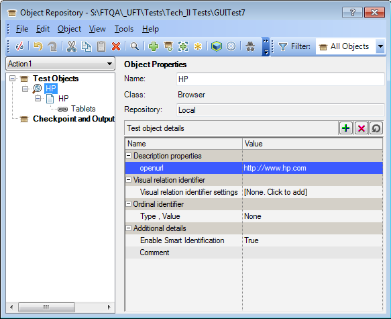Collapse the HP browser tree node
Screen dimensions: 391x319
pos(25,89)
